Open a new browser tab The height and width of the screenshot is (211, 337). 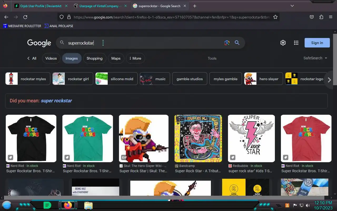click(x=195, y=6)
